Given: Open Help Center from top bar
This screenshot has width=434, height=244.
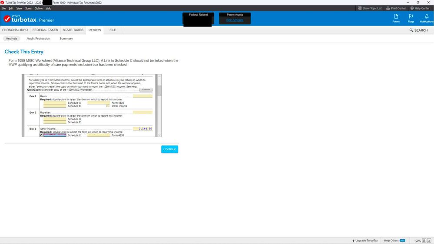Looking at the screenshot, I should click(420, 8).
